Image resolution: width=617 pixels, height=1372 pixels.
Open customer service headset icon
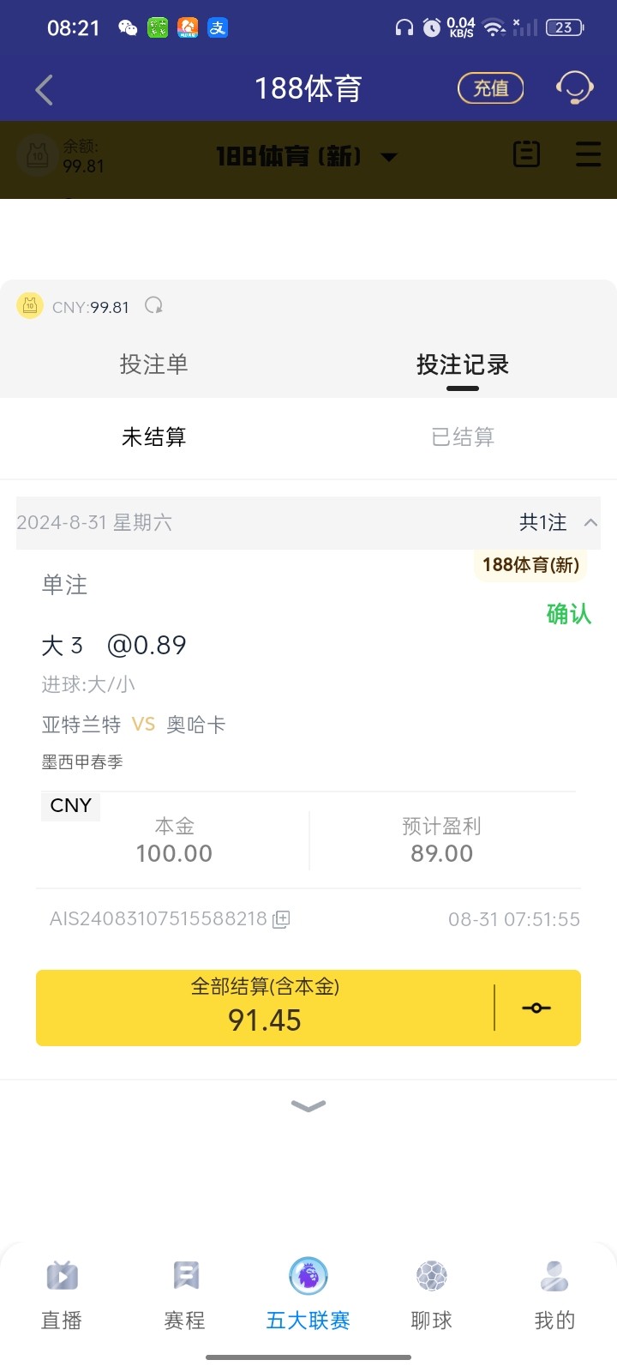[574, 87]
